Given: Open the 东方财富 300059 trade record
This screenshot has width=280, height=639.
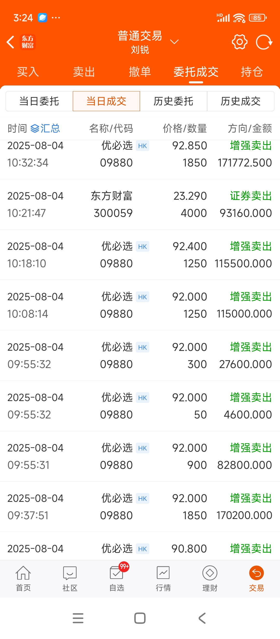Looking at the screenshot, I should point(140,204).
